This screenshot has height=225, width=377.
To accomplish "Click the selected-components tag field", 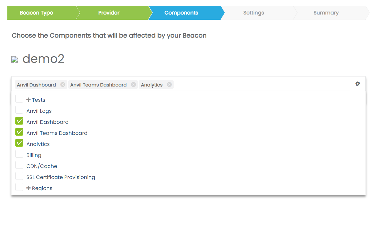I will click(188, 84).
